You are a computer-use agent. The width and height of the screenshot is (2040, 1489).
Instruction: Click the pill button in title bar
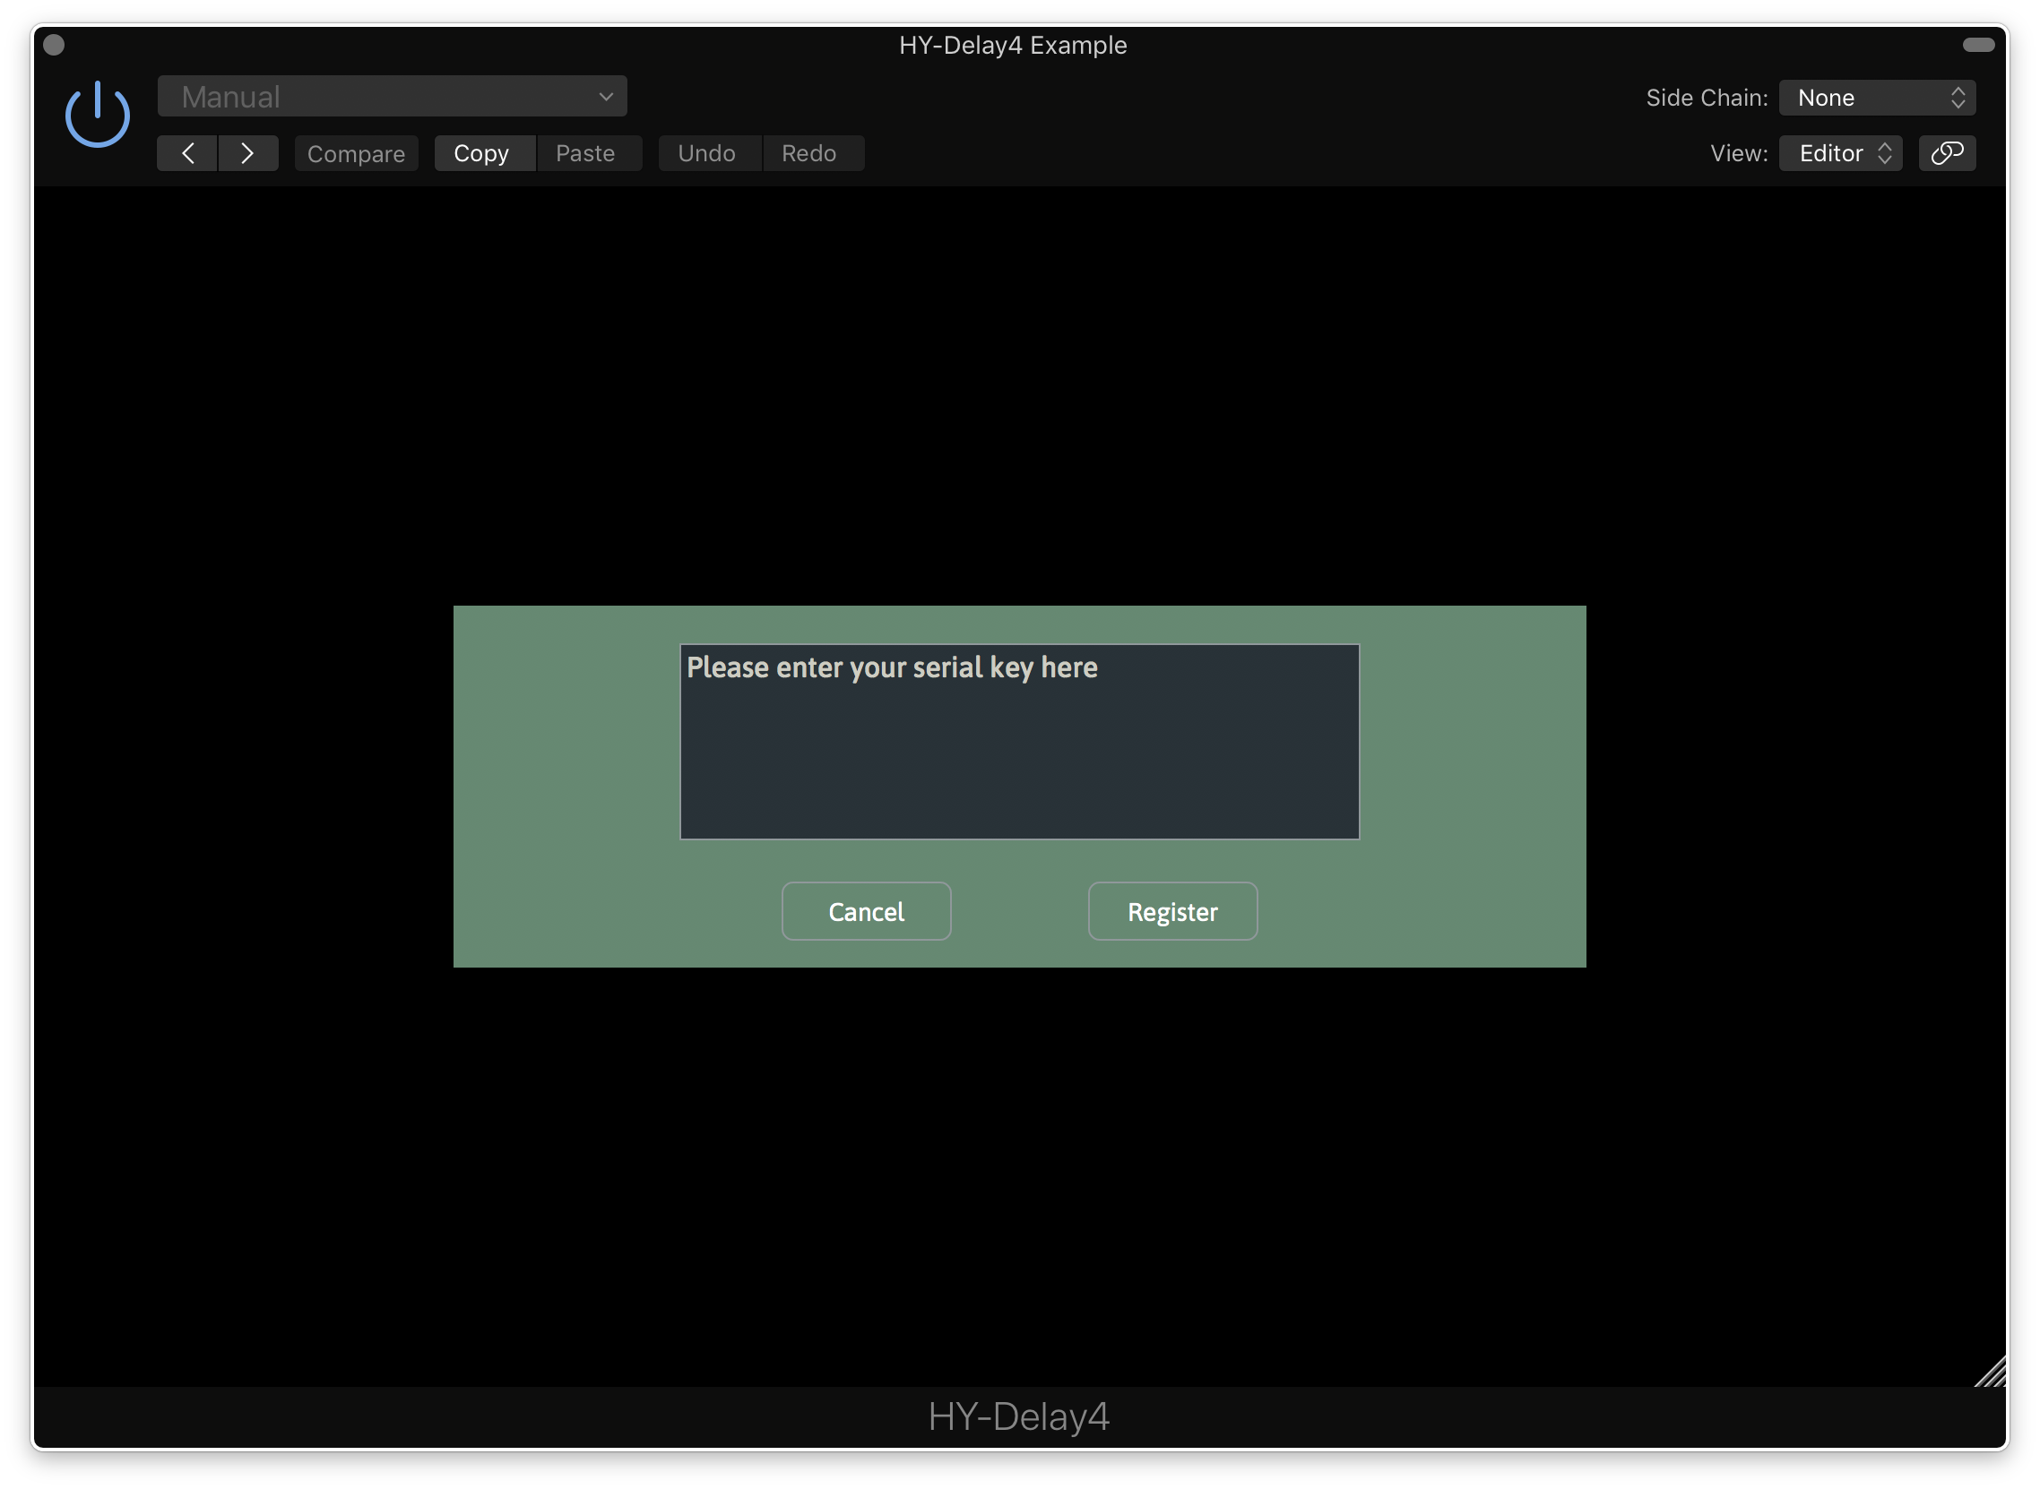pyautogui.click(x=1978, y=45)
